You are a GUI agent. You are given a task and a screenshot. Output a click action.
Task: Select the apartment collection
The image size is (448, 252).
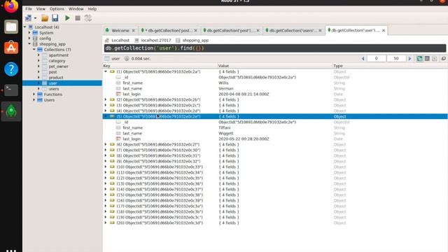pos(58,55)
